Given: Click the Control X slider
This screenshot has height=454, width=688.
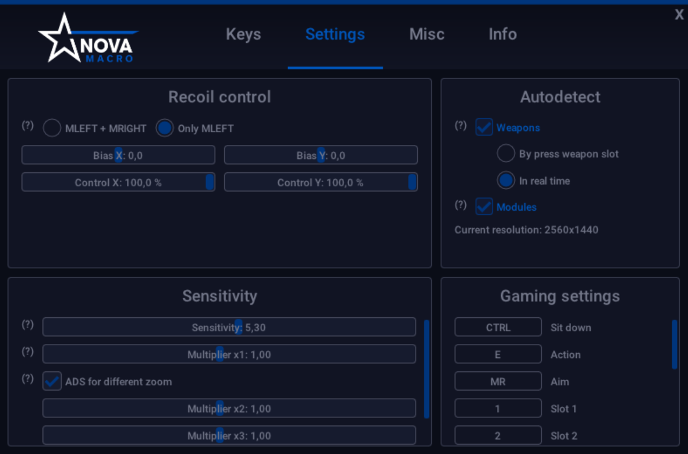Looking at the screenshot, I should coord(118,182).
